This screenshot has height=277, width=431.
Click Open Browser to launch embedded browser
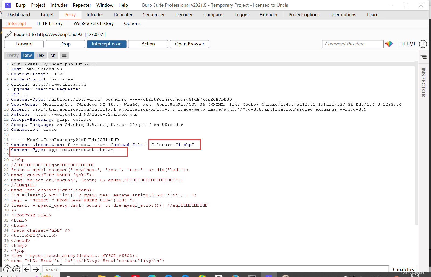tap(189, 44)
